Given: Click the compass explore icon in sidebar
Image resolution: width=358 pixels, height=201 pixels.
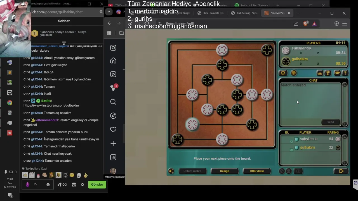Looking at the screenshot, I should coord(113,116).
